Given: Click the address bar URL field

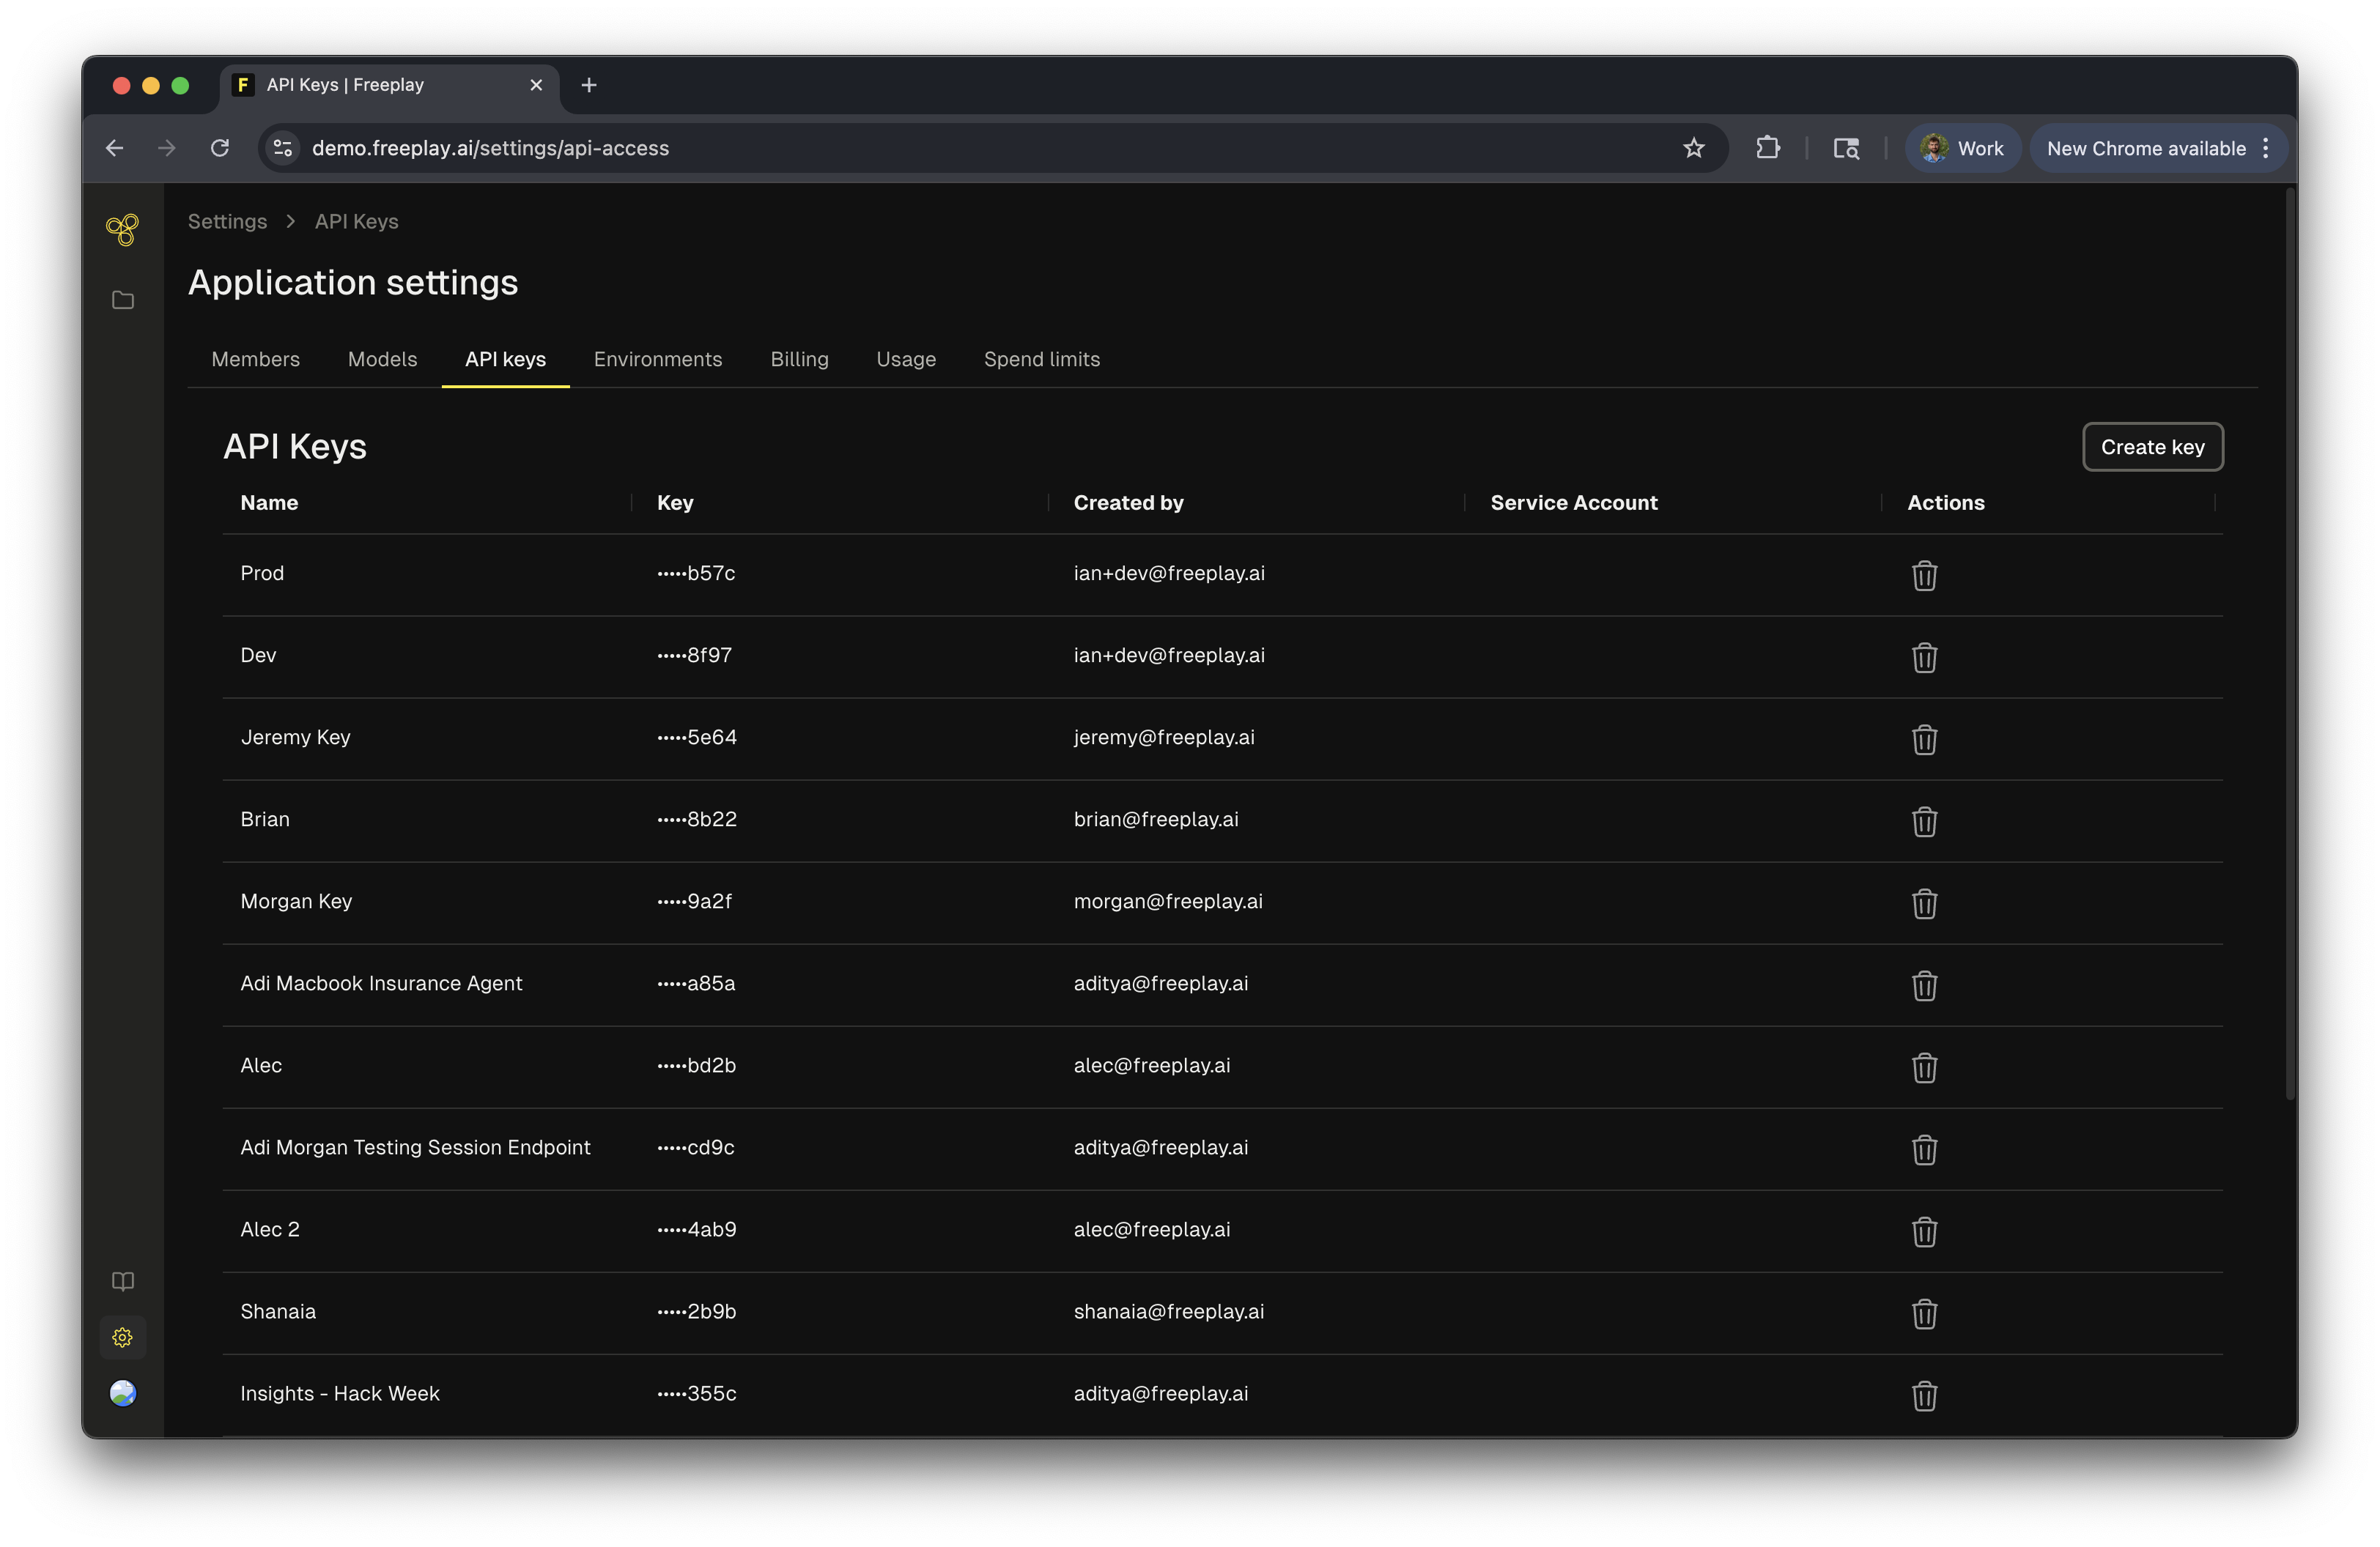Looking at the screenshot, I should click(900, 148).
